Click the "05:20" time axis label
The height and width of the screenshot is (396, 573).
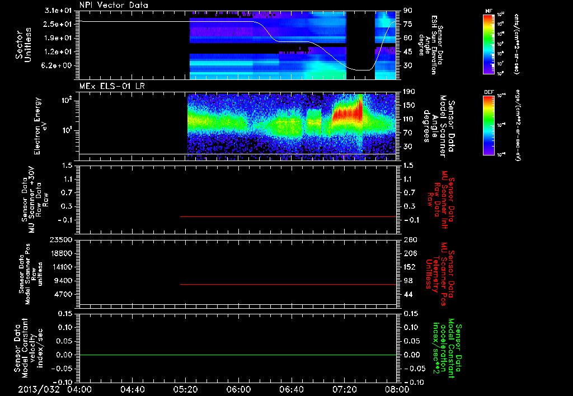click(185, 389)
